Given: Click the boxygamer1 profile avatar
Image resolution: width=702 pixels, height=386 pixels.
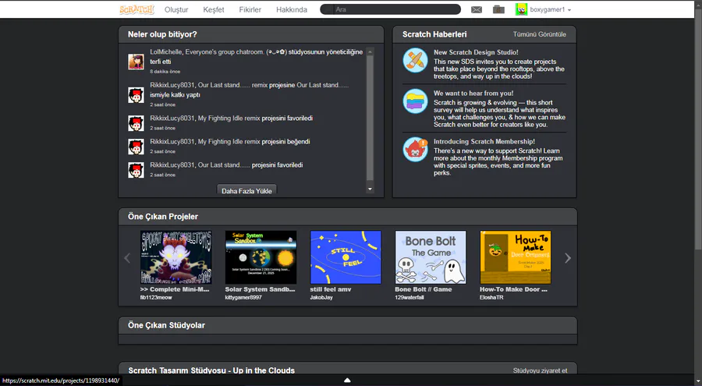Looking at the screenshot, I should coord(521,9).
